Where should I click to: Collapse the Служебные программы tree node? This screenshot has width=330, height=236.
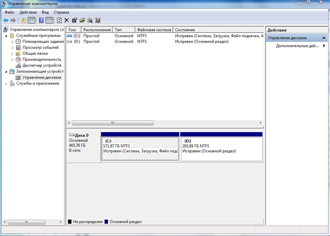[x=6, y=36]
